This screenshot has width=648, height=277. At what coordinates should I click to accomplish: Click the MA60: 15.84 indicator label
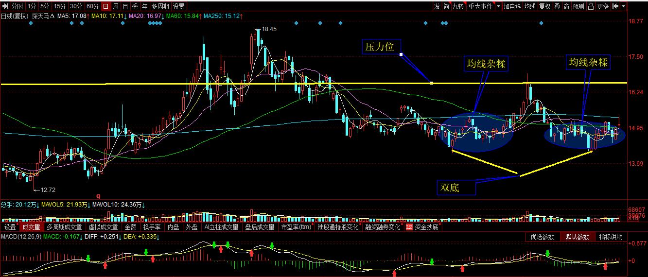184,16
